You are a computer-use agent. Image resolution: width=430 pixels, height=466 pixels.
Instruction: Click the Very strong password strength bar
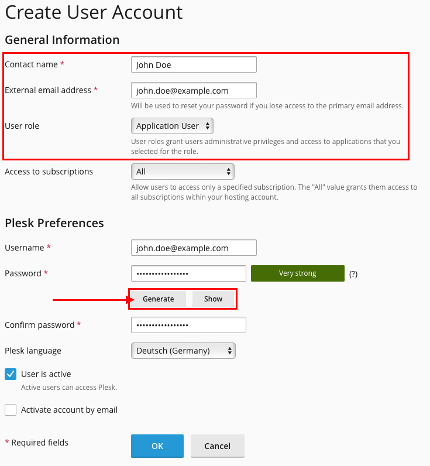click(x=297, y=273)
